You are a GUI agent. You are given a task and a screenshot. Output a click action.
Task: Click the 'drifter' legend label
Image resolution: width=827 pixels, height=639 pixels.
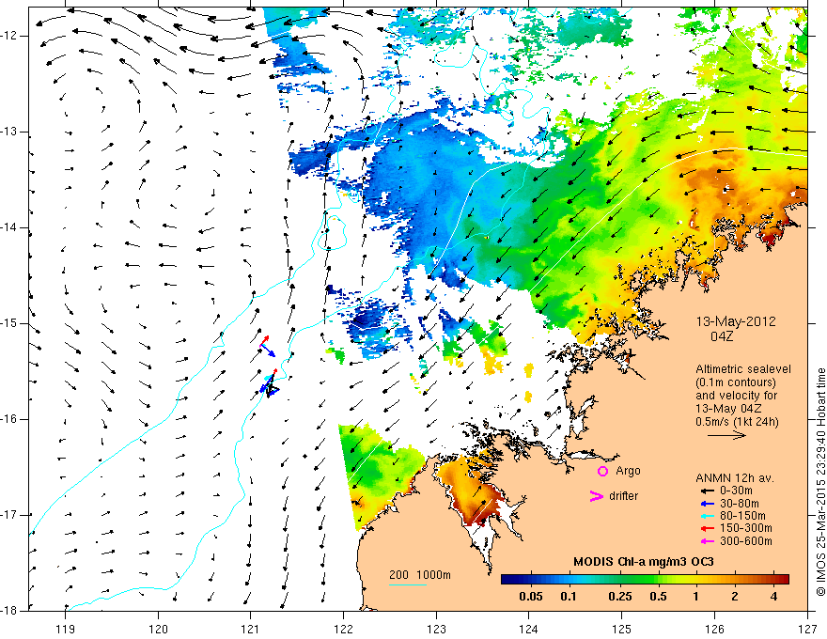click(x=623, y=495)
